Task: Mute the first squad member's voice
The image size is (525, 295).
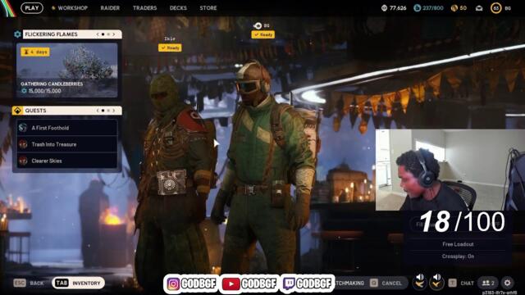Action: click(419, 281)
